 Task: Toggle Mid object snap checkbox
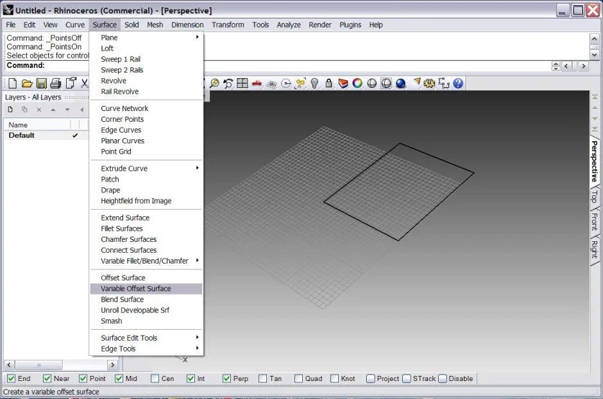pos(119,378)
